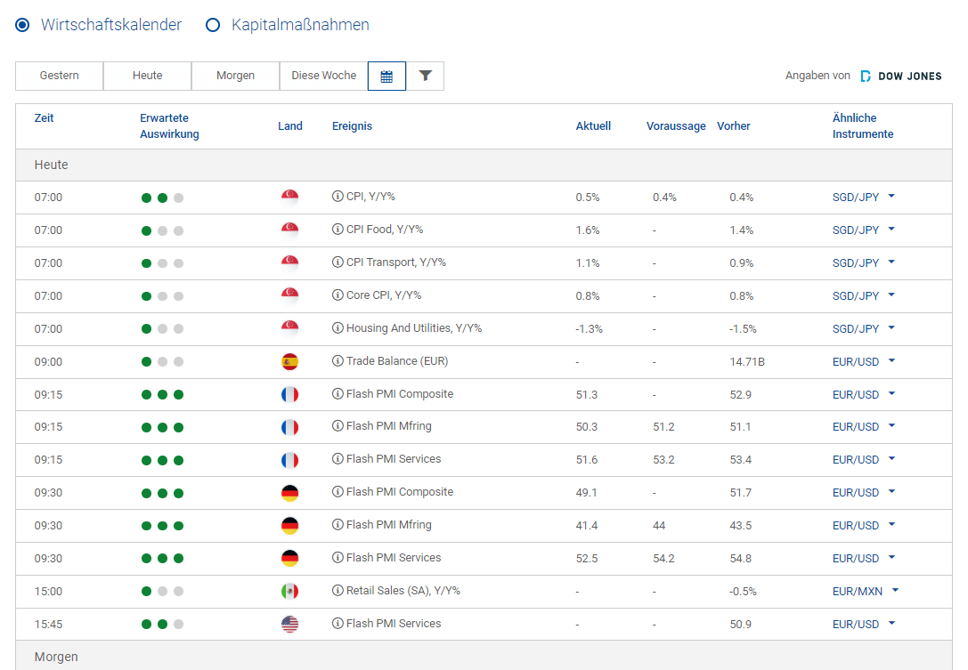This screenshot has height=670, width=968.
Task: Expand dropdown arrow in Retail Sales row
Action: pyautogui.click(x=895, y=591)
